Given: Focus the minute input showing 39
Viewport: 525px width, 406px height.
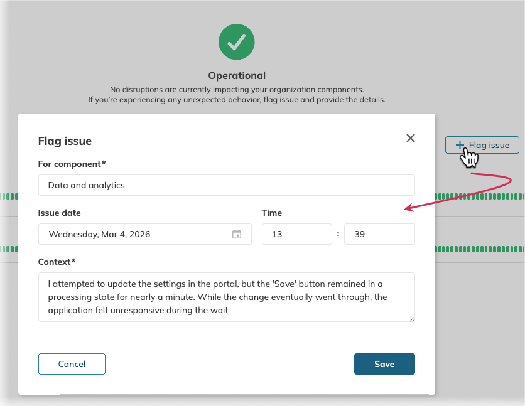Looking at the screenshot, I should pyautogui.click(x=379, y=235).
